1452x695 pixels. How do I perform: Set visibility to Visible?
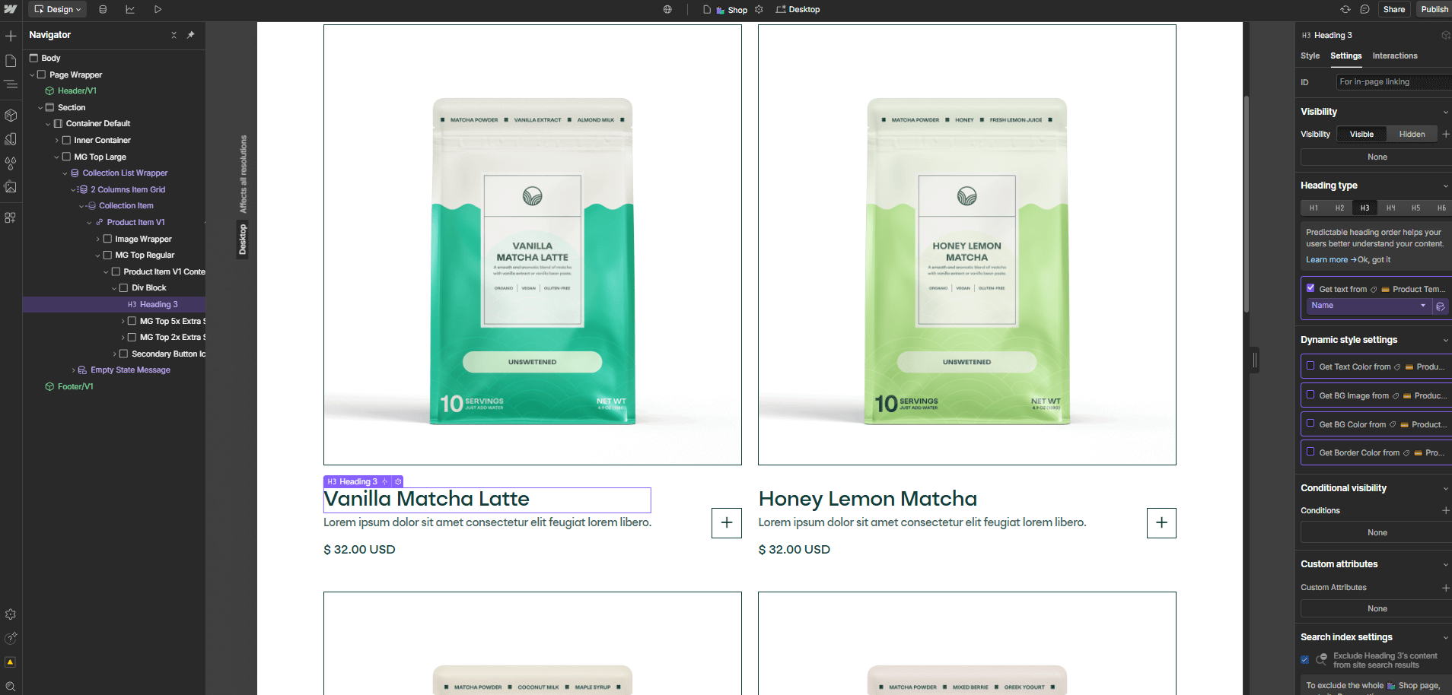pyautogui.click(x=1361, y=134)
